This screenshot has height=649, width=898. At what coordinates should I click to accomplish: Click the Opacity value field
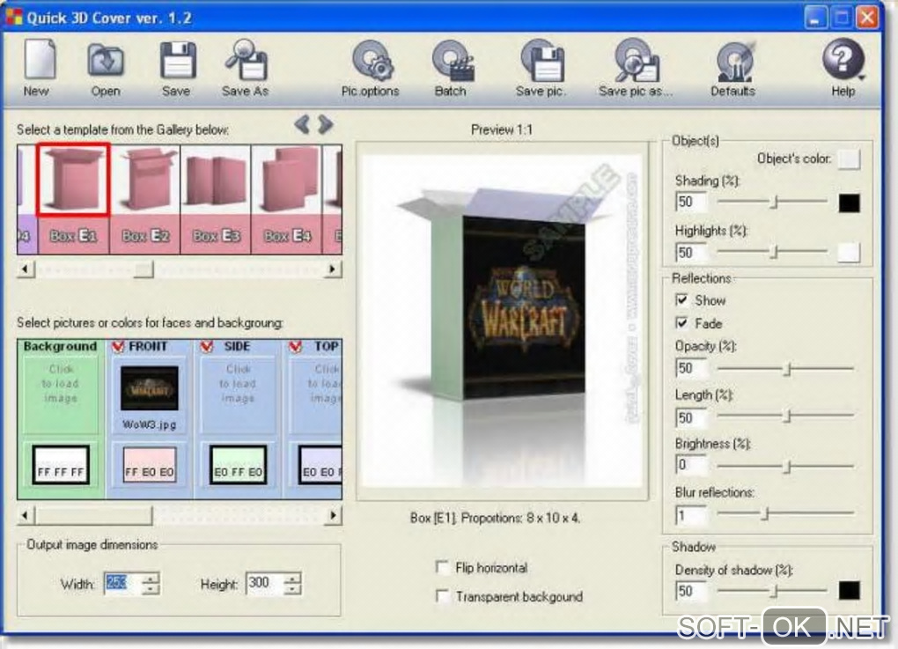pyautogui.click(x=691, y=368)
